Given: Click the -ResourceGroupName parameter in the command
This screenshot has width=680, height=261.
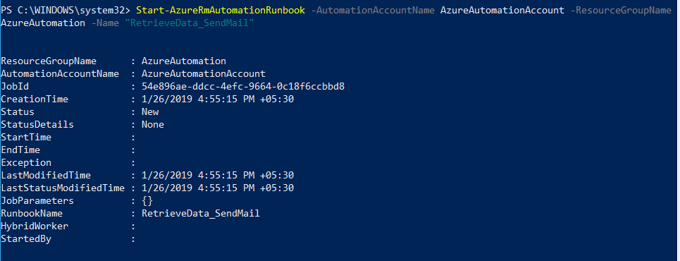Looking at the screenshot, I should click(x=621, y=11).
